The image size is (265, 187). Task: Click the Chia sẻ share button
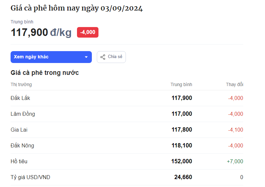click(x=111, y=57)
